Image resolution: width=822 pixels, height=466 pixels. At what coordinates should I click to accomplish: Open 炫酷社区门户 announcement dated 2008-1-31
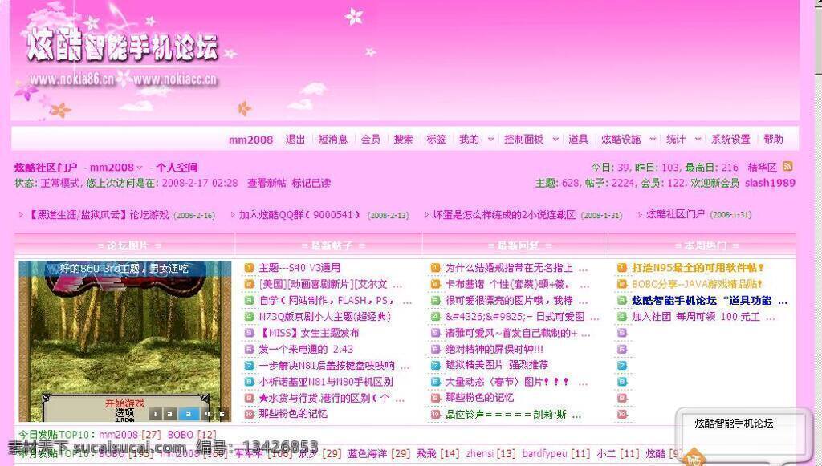click(676, 215)
